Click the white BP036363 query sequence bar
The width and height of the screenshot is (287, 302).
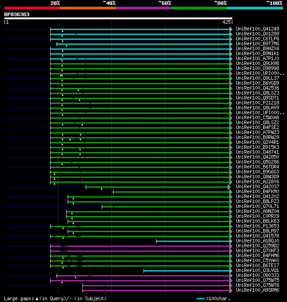point(118,18)
